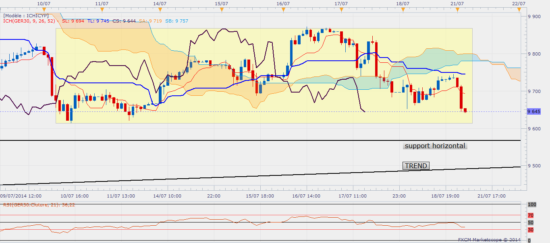Image resolution: width=550 pixels, height=243 pixels.
Task: Select the TREND label box
Action: [x=416, y=166]
